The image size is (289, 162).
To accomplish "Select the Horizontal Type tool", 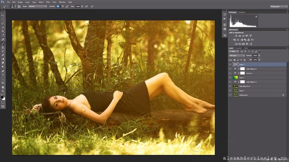I will 3,75.
